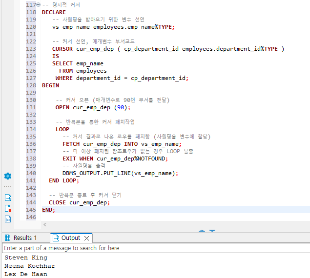
Task: Click the DECLARE keyword on line 118
Action: click(54, 12)
